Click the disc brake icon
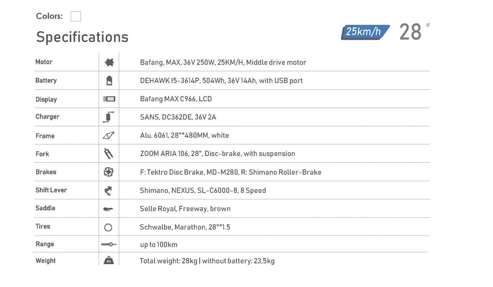Viewport: 493px width, 287px height. coord(109,172)
